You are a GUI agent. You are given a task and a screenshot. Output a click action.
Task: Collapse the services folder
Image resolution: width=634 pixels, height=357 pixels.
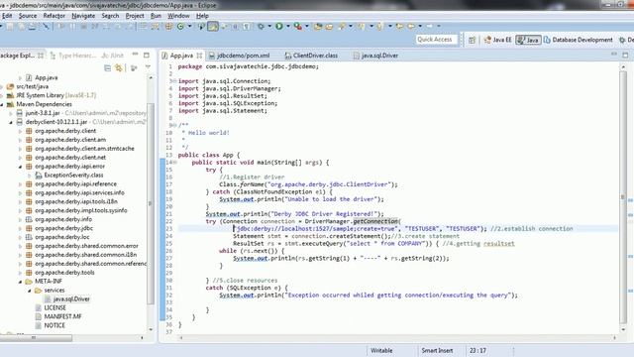(30, 291)
